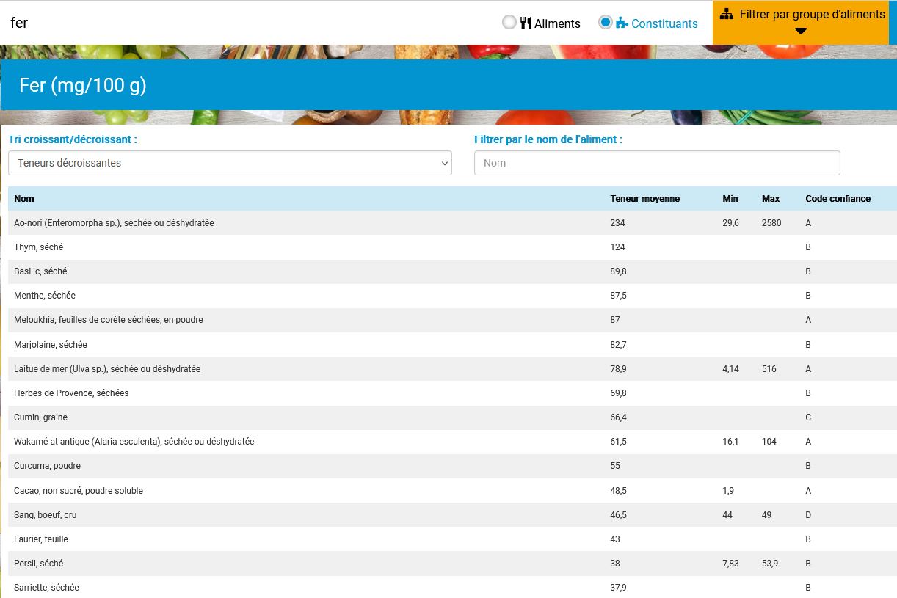897x598 pixels.
Task: Click the puzzle piece Constituants icon
Action: pyautogui.click(x=622, y=23)
